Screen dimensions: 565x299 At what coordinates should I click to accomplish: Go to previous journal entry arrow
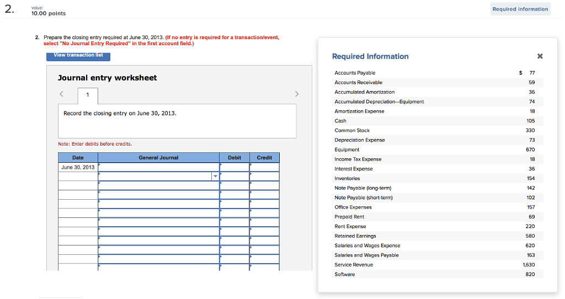62,94
